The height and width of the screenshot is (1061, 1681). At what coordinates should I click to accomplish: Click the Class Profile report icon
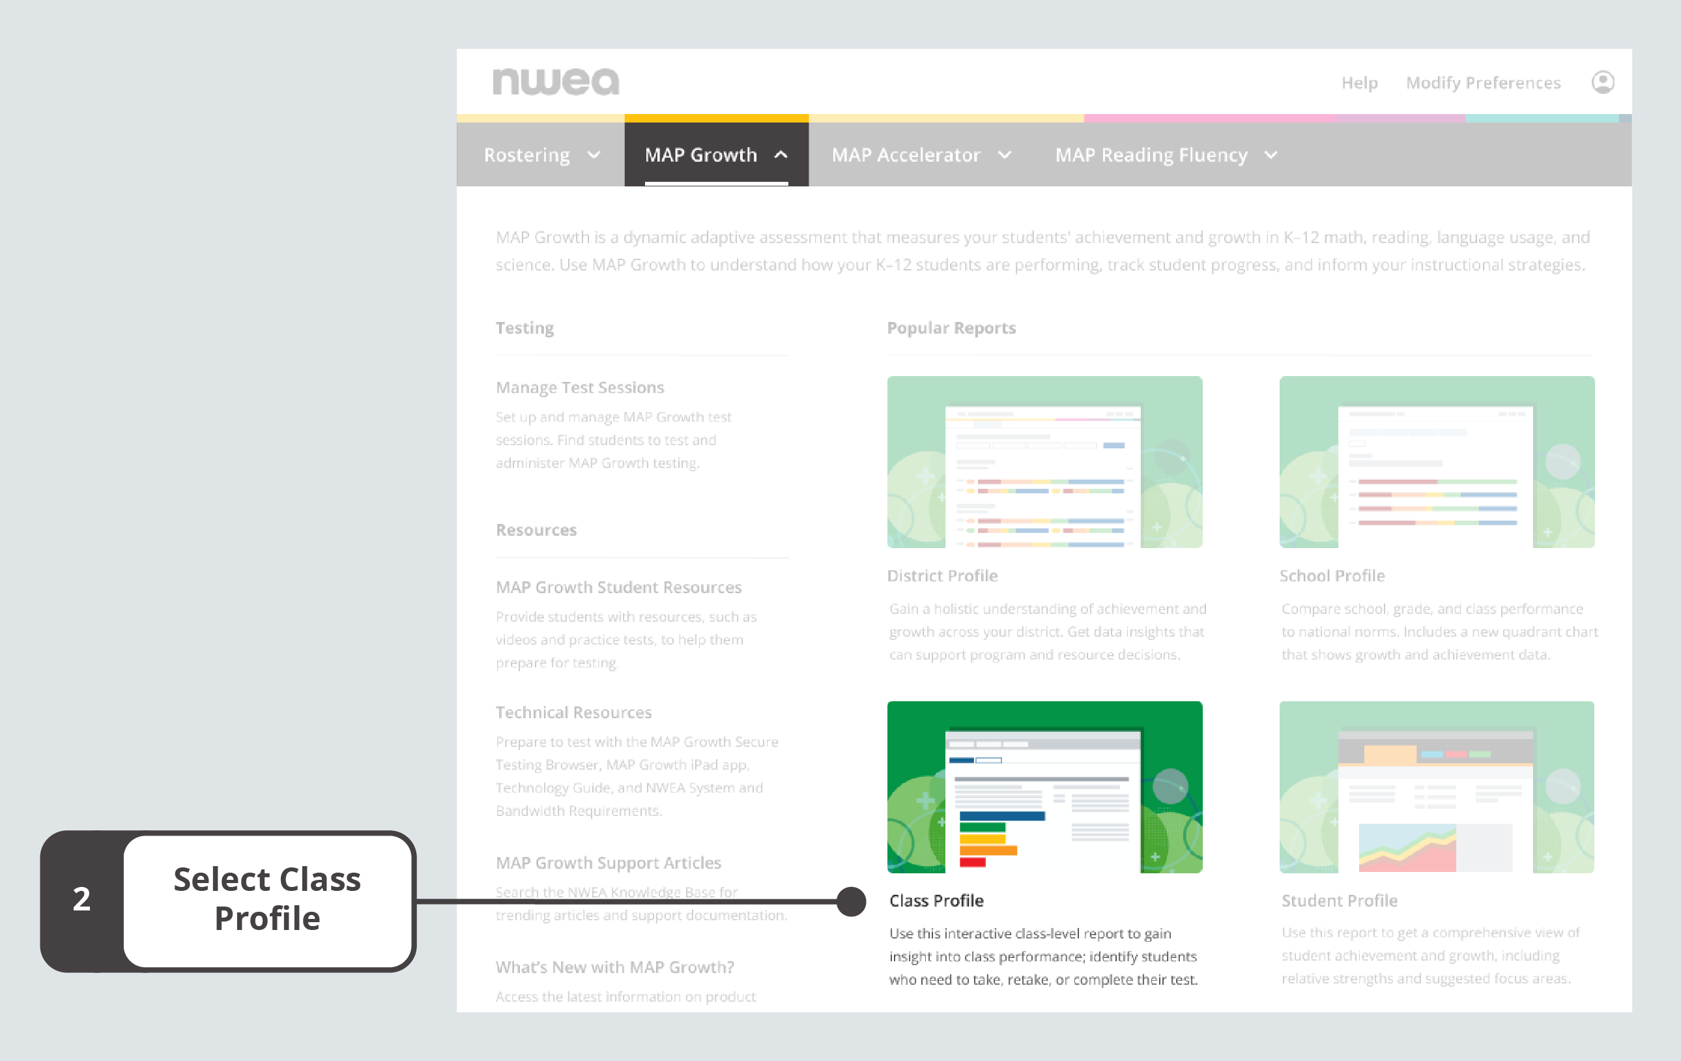(1044, 789)
